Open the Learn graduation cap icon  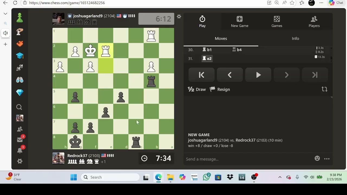point(20,56)
